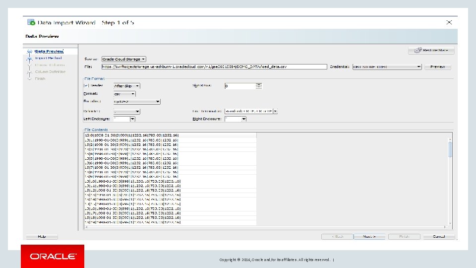
Task: Click the Data Preview step icon in the sidebar
Action: 29,51
